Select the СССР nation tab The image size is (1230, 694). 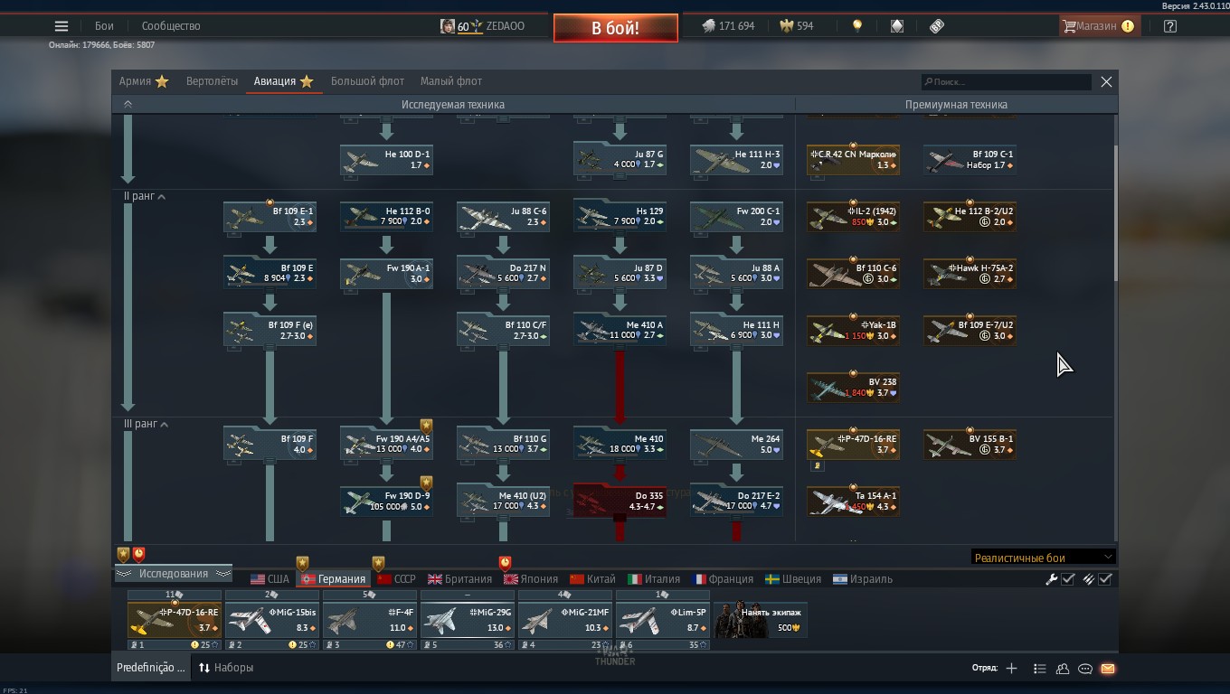396,579
